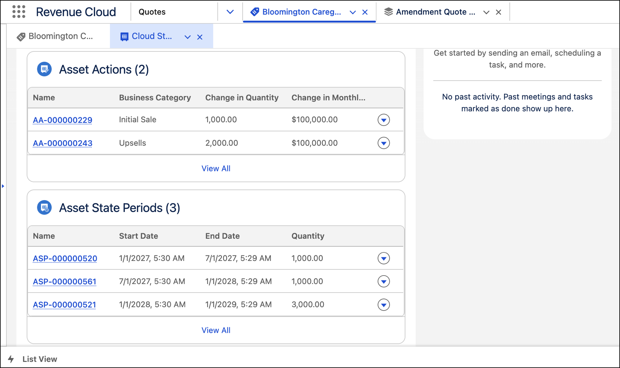The width and height of the screenshot is (620, 368).
Task: Click the End Date column header
Action: [x=223, y=236]
